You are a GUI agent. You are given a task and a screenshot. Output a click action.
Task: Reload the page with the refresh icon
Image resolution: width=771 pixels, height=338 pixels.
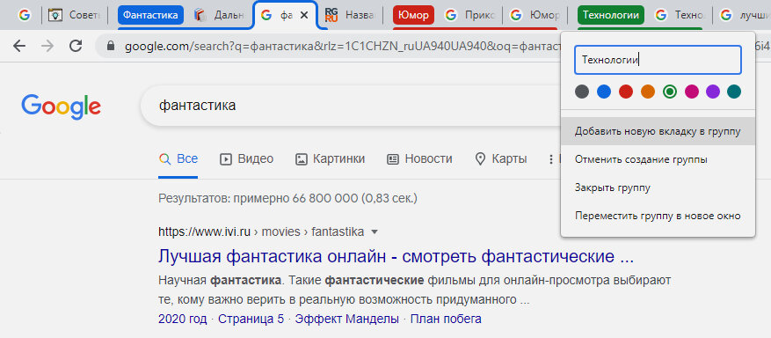[76, 46]
